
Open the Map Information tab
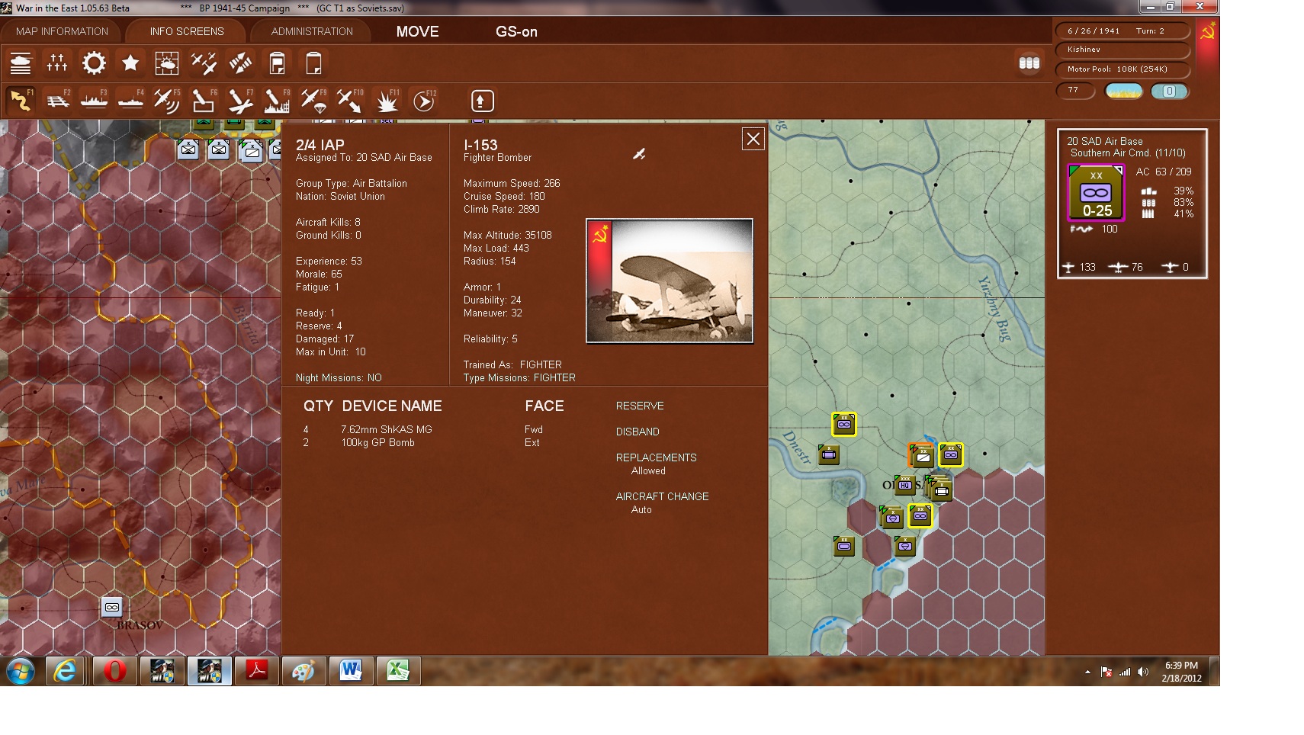62,31
